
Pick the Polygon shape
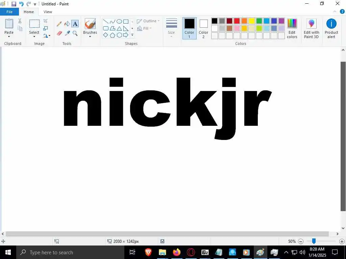click(x=113, y=28)
